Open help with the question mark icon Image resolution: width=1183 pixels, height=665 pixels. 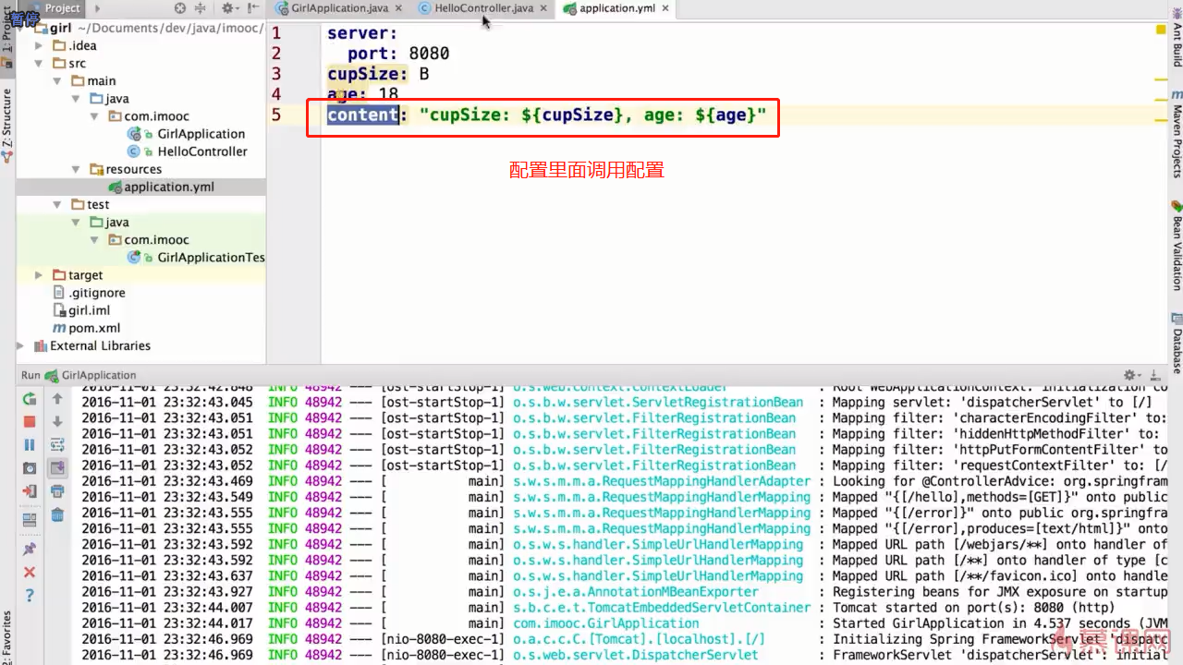point(30,596)
